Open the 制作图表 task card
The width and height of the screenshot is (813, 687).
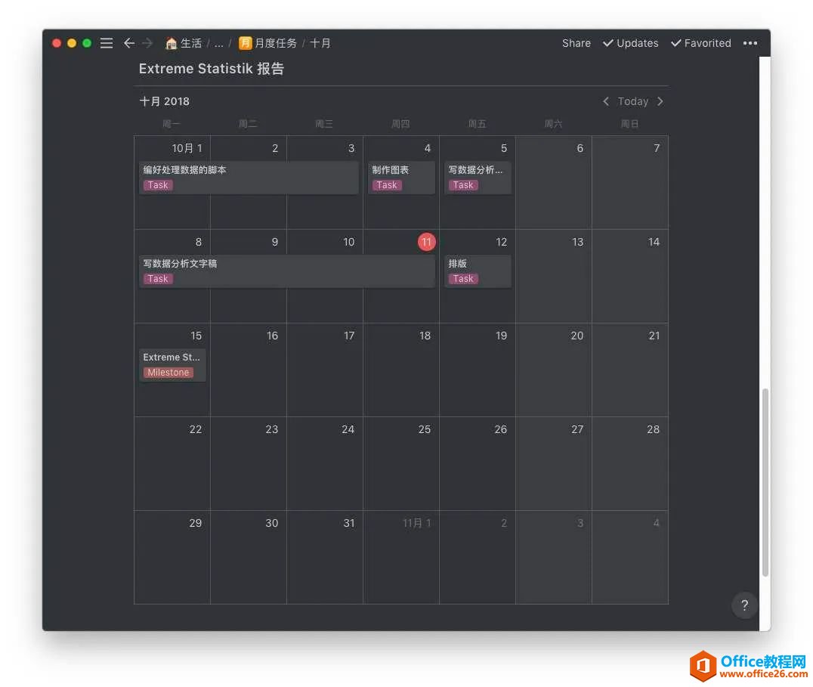point(401,178)
